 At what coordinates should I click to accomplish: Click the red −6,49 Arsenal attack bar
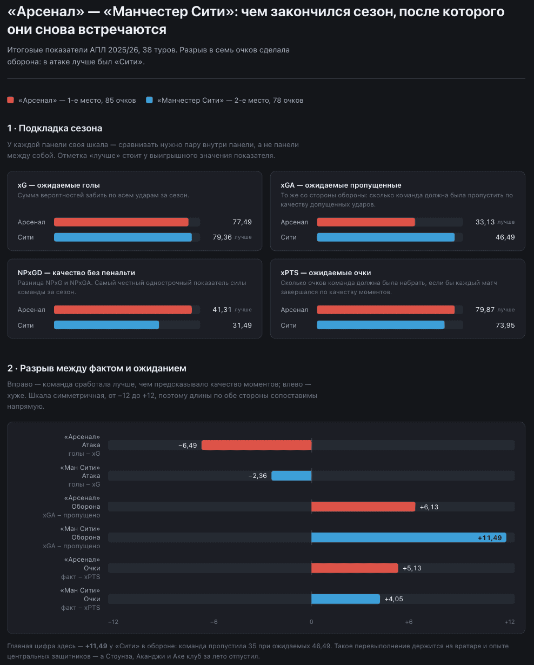tap(257, 445)
